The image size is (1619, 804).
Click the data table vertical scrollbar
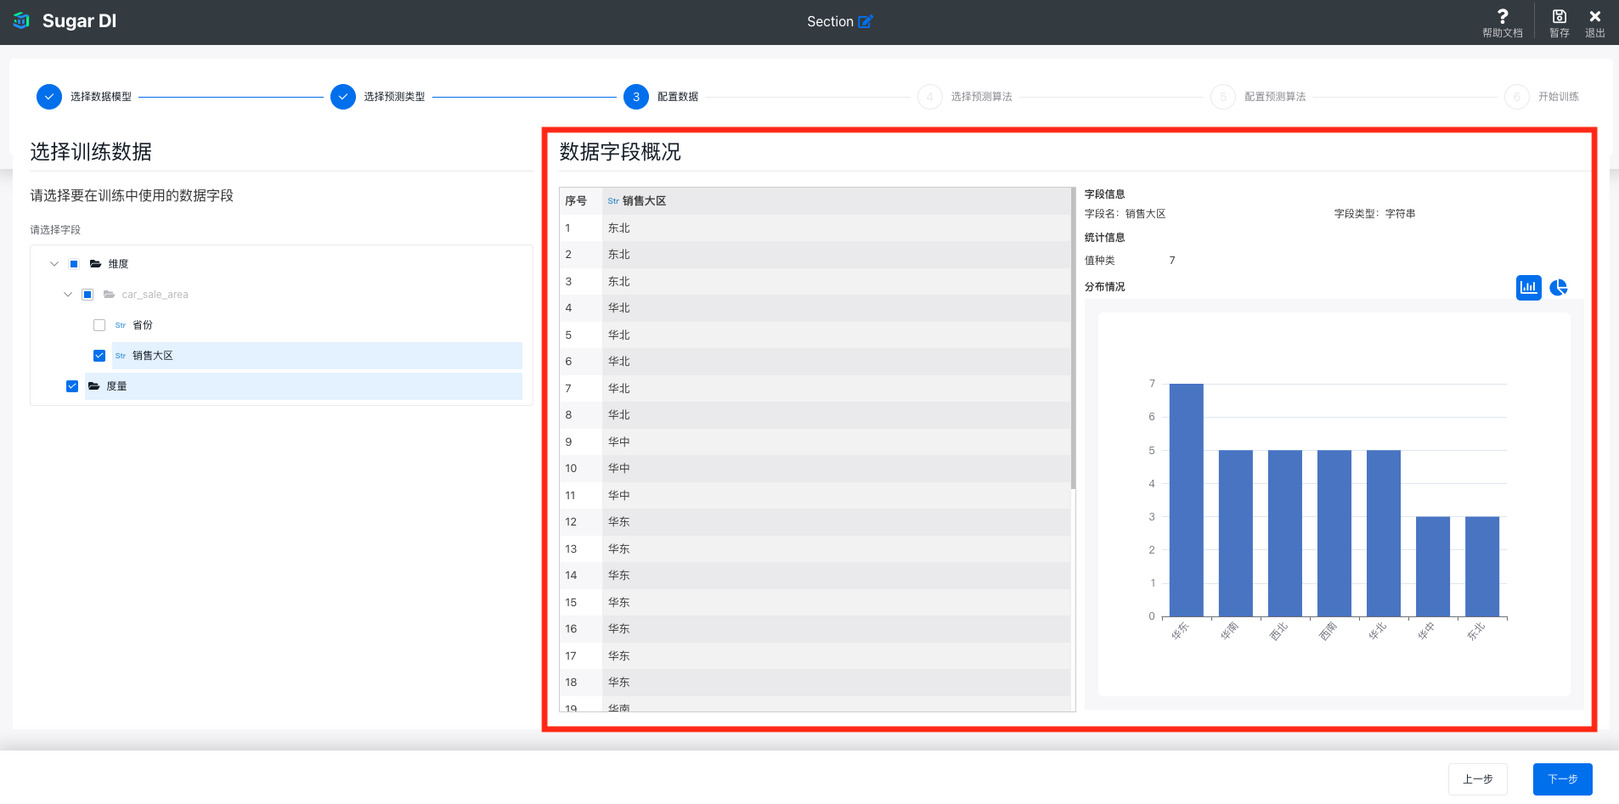click(x=1074, y=340)
